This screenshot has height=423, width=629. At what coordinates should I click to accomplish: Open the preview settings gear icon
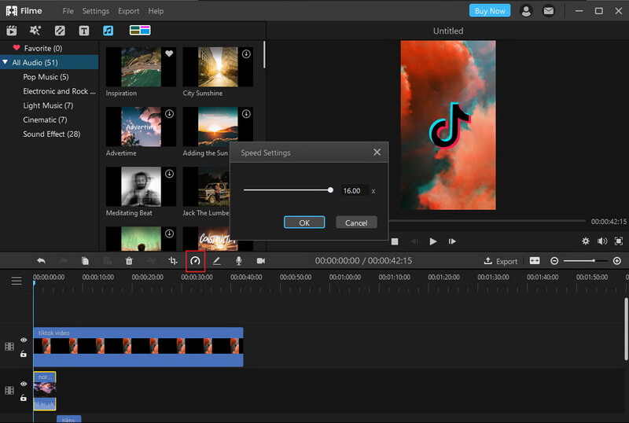click(586, 241)
